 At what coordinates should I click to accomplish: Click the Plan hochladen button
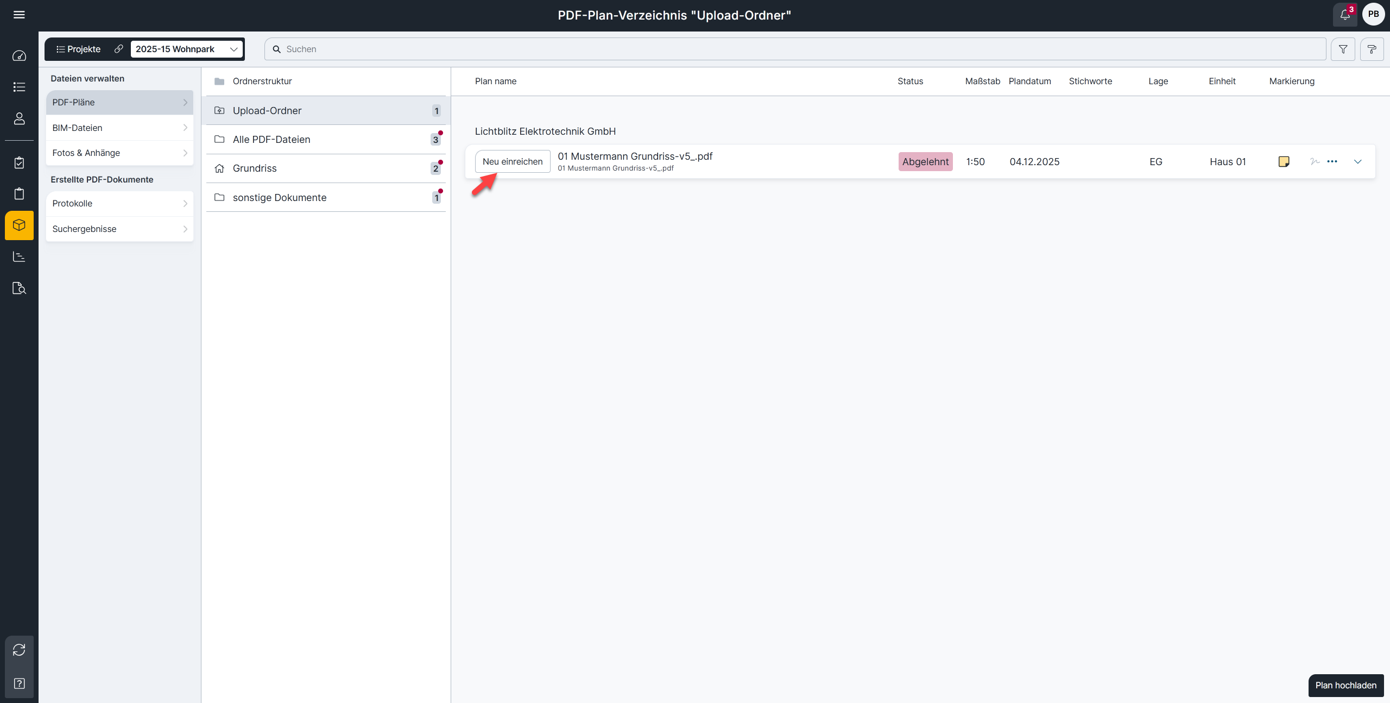[1345, 685]
